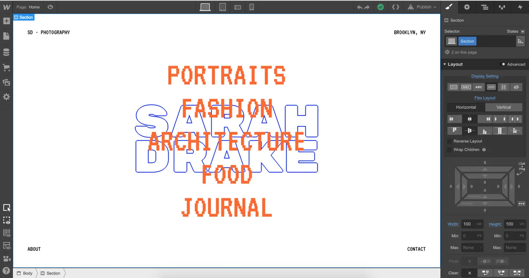Open the Element Settings gear tab
This screenshot has width=529, height=278.
point(467,7)
